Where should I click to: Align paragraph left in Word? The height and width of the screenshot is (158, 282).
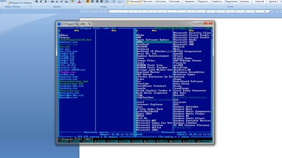(88, 1)
